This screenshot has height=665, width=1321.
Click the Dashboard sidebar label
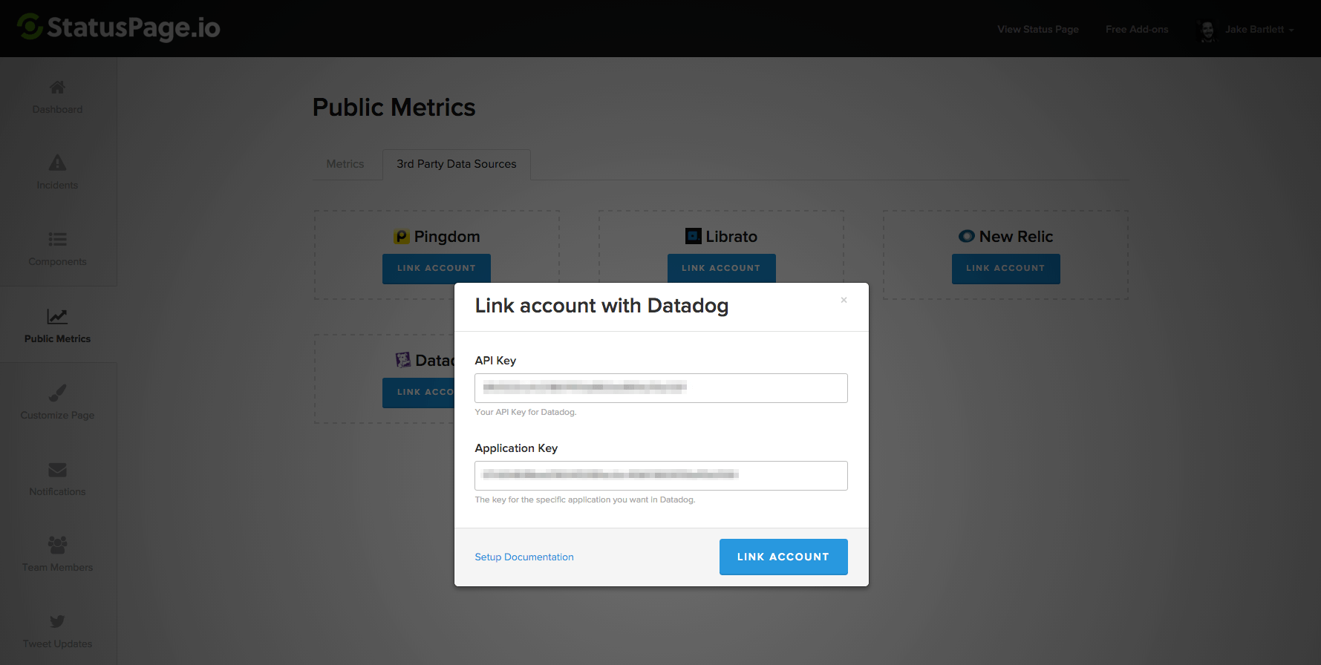pyautogui.click(x=57, y=109)
